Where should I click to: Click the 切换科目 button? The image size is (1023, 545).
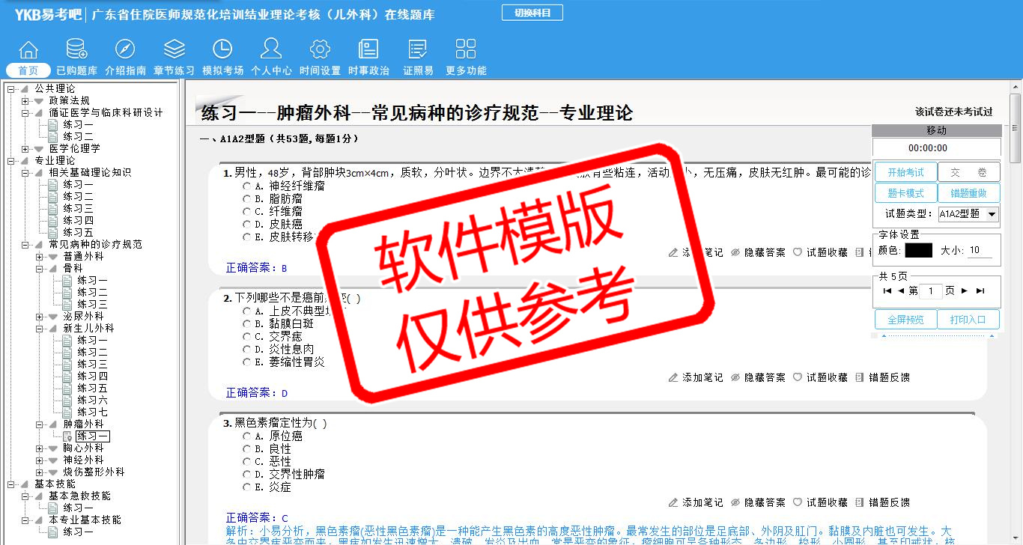point(532,13)
